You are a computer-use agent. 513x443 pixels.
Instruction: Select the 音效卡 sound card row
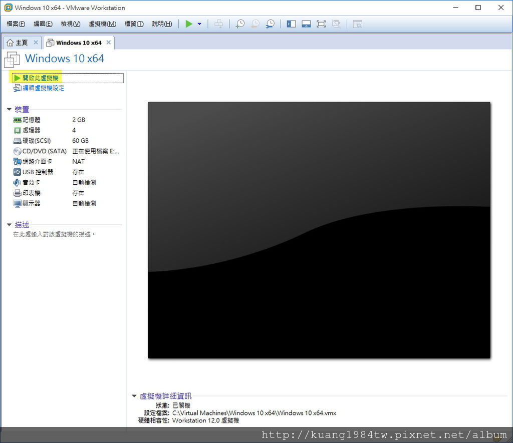pyautogui.click(x=67, y=182)
